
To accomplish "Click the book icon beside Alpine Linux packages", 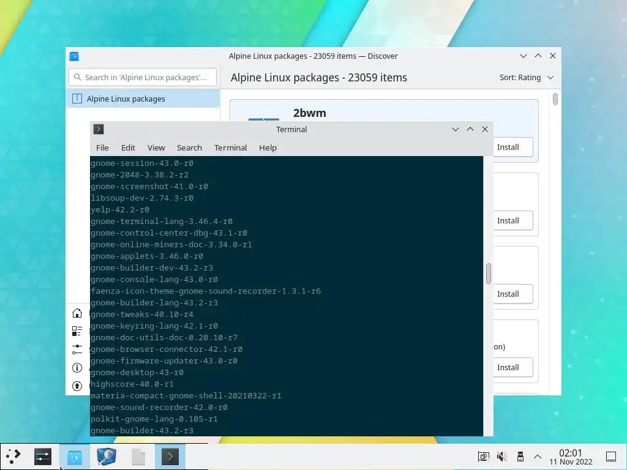I will tap(77, 99).
